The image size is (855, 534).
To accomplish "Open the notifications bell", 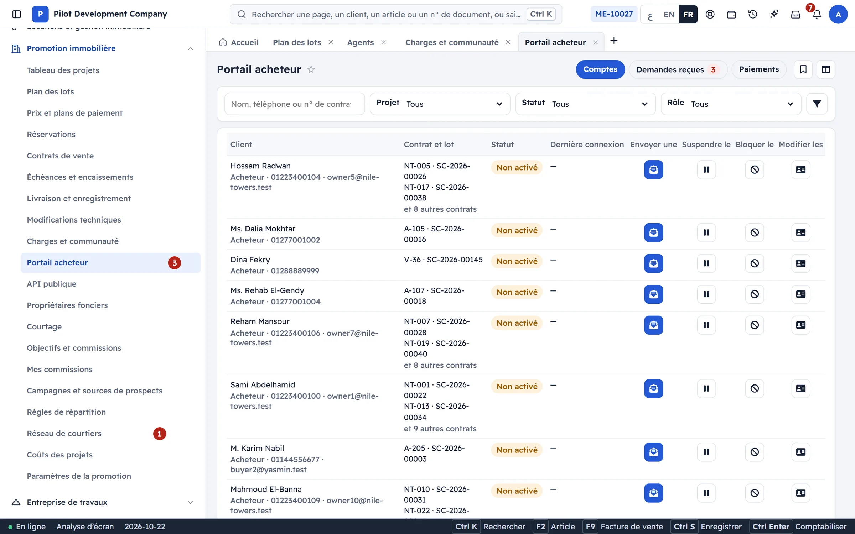I will point(817,14).
